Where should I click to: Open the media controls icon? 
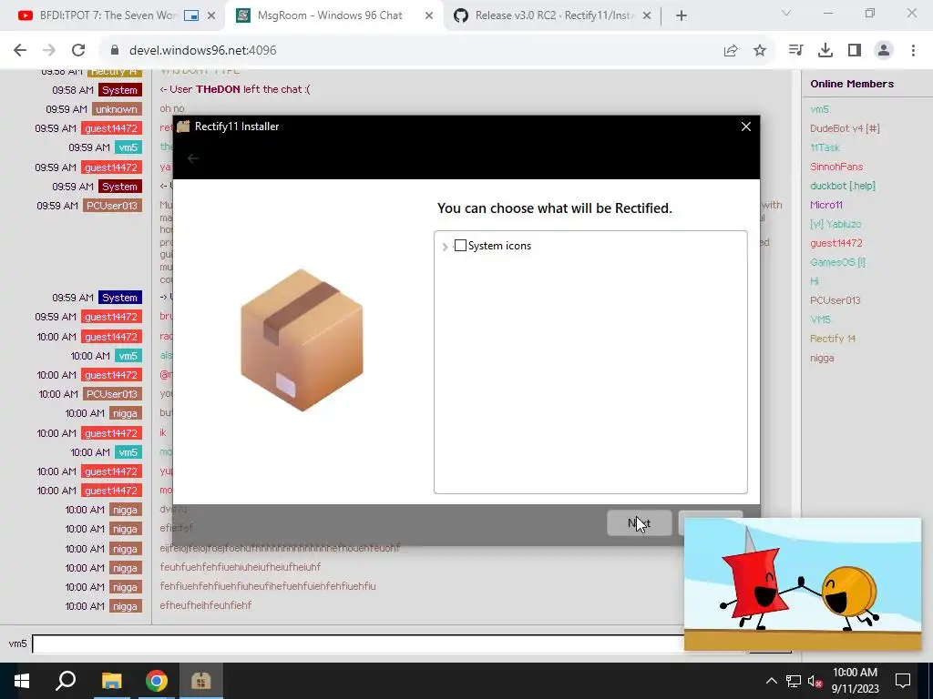pyautogui.click(x=795, y=51)
